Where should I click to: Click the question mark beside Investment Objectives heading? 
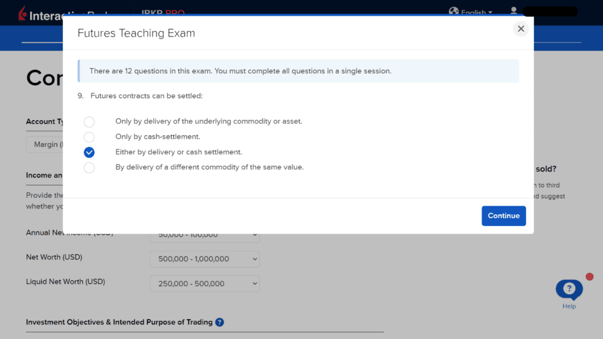(x=220, y=322)
